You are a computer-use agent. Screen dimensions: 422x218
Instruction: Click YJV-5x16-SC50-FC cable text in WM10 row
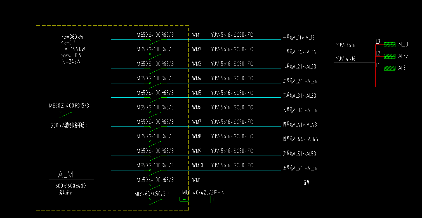point(232,166)
